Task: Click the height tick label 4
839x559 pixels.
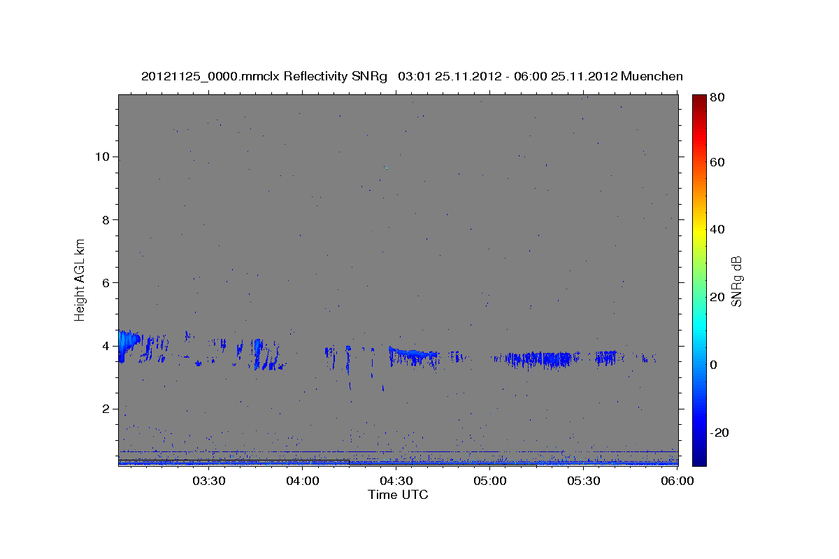Action: [104, 346]
